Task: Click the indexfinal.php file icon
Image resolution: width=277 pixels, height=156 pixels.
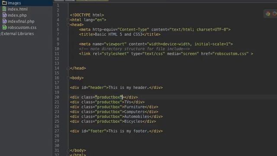Action: click(4, 21)
